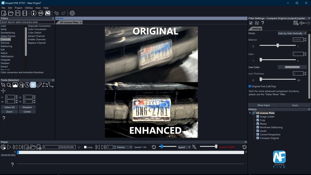Open the Edit menu
The height and width of the screenshot is (175, 311).
[10, 8]
